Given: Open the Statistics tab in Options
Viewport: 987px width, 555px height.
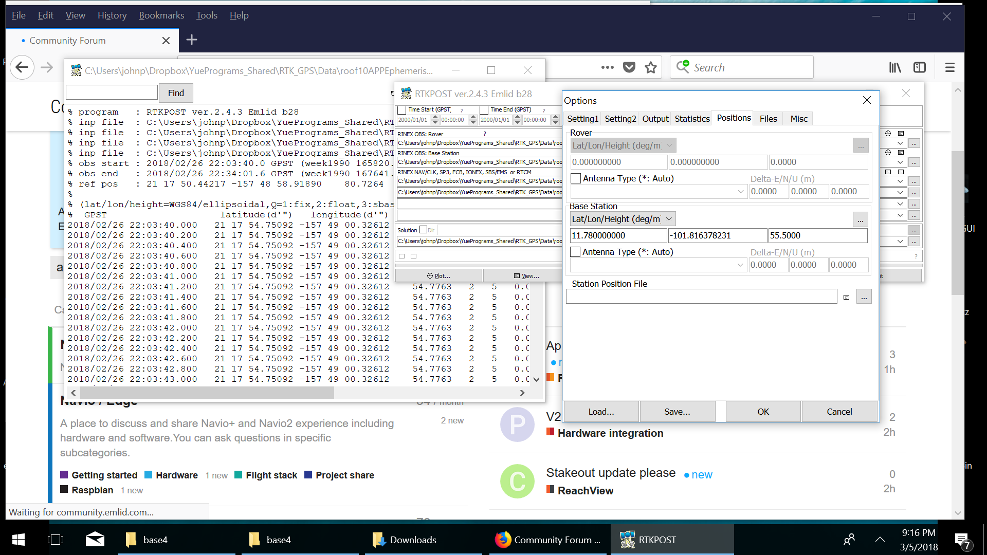Looking at the screenshot, I should 692,119.
